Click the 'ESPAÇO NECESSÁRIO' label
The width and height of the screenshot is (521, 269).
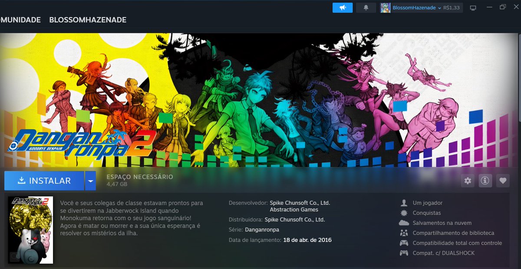click(x=140, y=177)
